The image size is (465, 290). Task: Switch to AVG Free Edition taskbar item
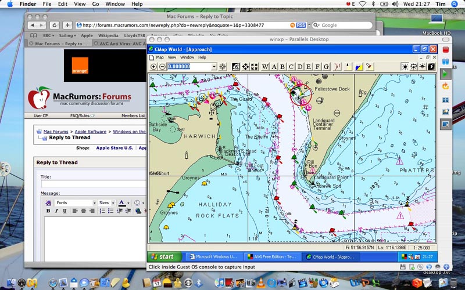click(x=272, y=257)
